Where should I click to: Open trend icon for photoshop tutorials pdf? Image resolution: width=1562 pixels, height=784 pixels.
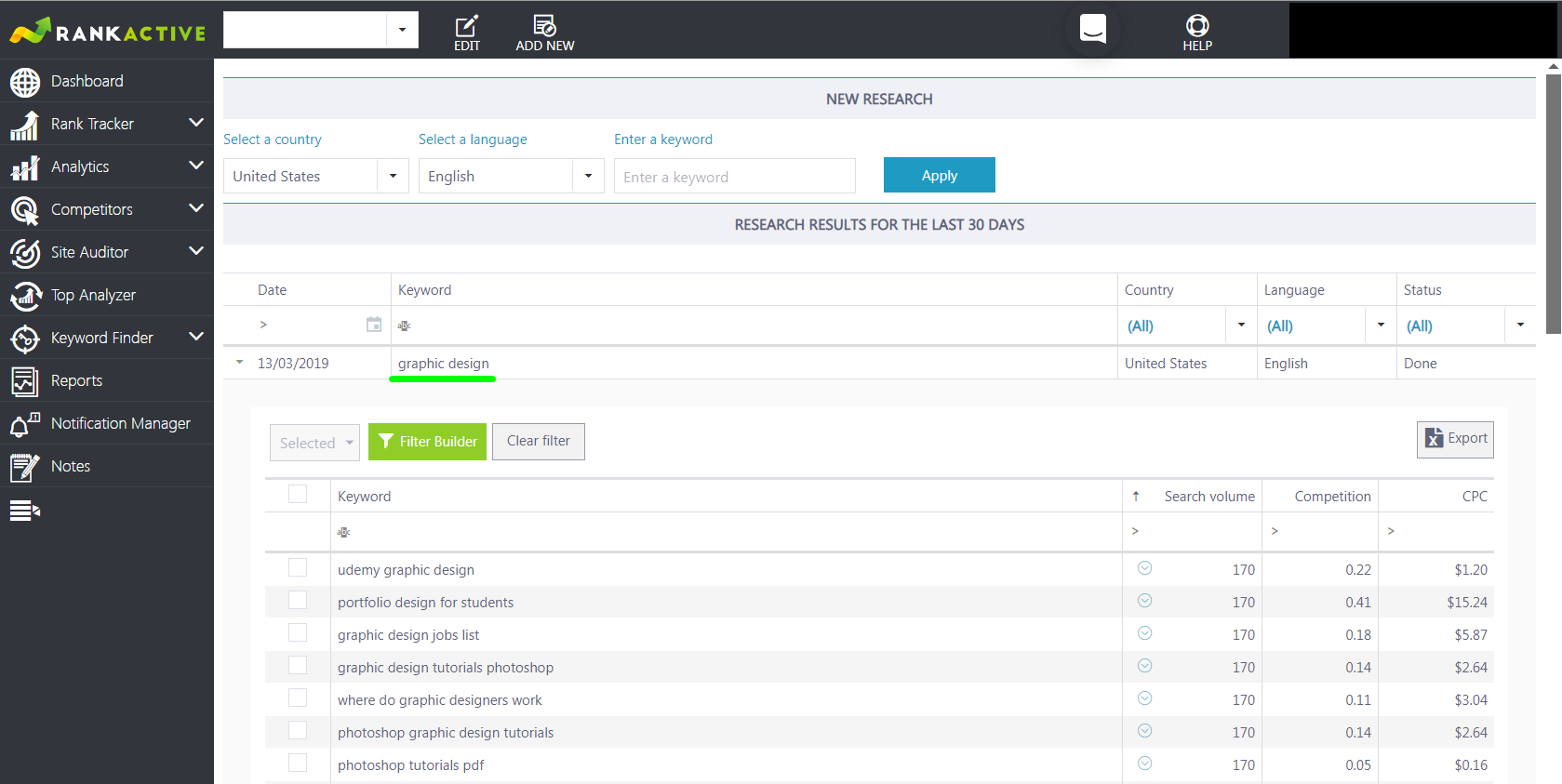tap(1145, 764)
